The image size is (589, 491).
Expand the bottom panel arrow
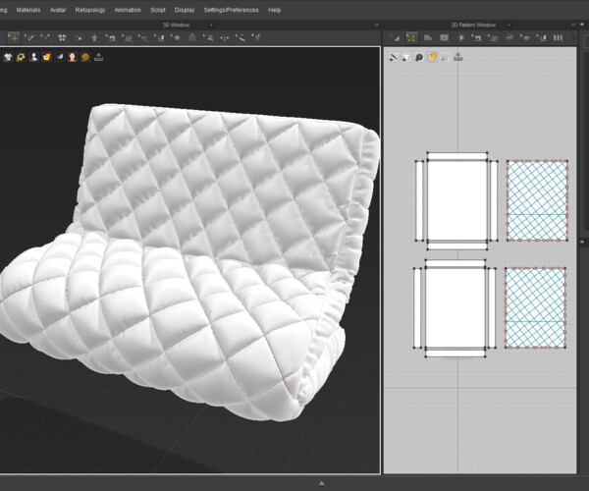click(x=321, y=483)
